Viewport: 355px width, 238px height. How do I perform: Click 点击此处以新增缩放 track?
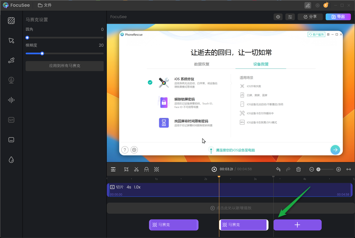click(231, 208)
